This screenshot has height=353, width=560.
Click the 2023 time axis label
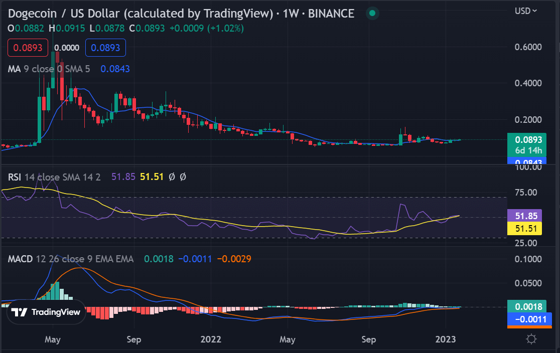[x=446, y=339]
